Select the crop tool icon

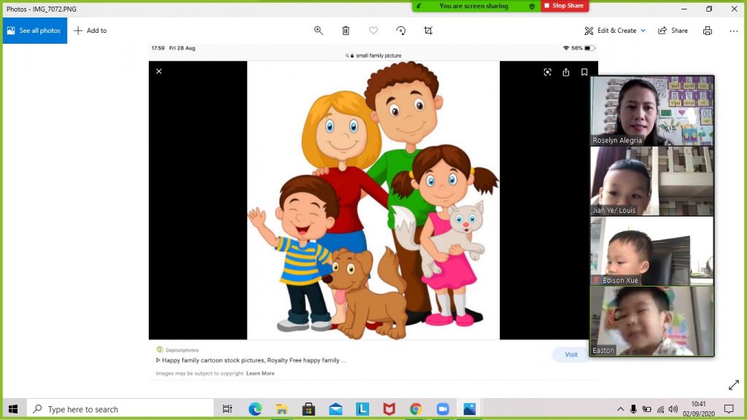pyautogui.click(x=428, y=31)
